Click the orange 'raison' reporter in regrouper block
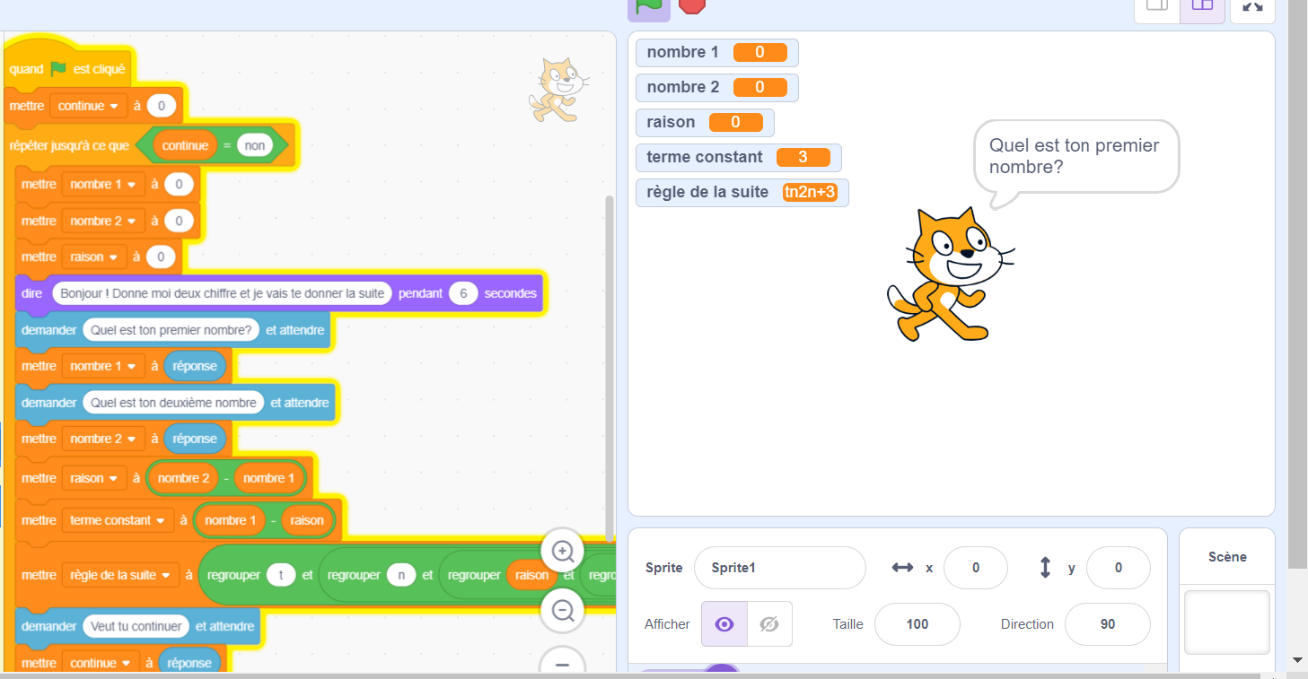This screenshot has height=679, width=1308. point(531,575)
